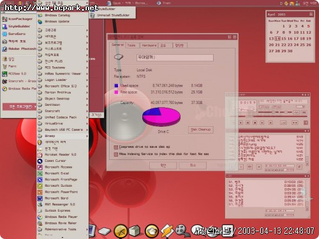Start Starcraft Brood War from the pinned list

click(19, 81)
